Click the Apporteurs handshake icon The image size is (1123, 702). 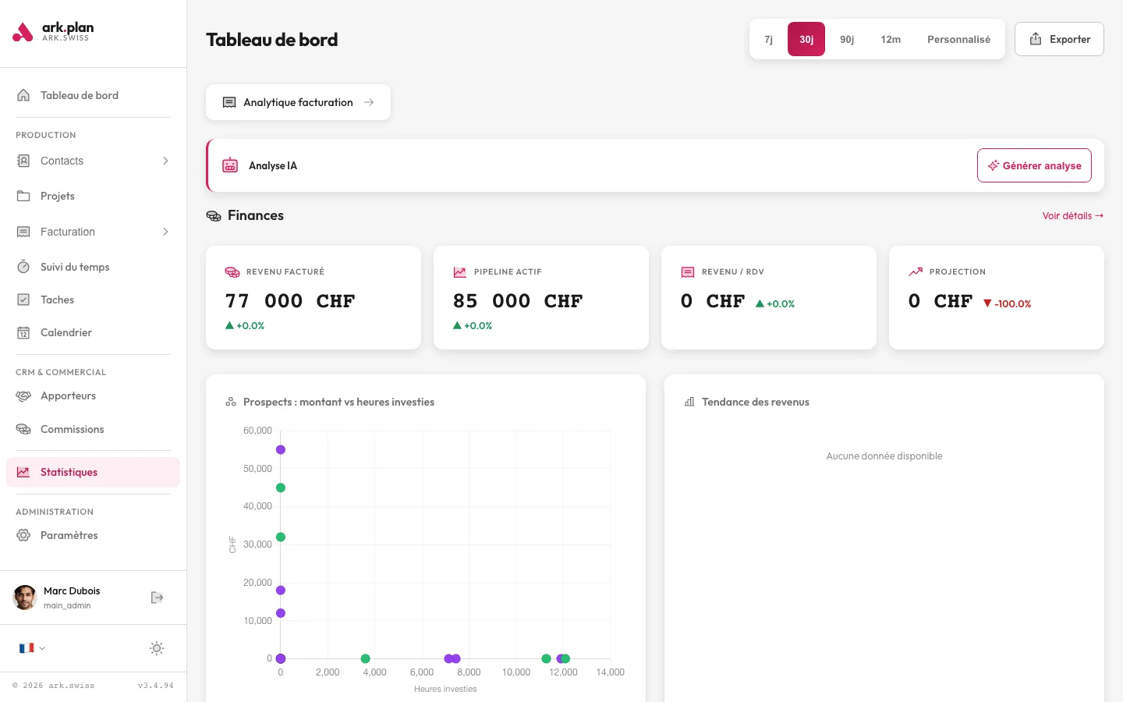tap(23, 396)
